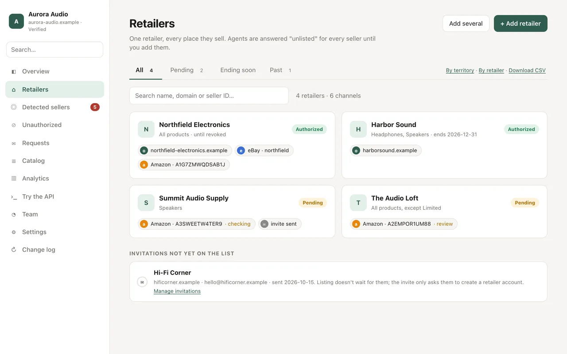
Task: Click the Detected sellers radar icon
Action: coord(14,107)
